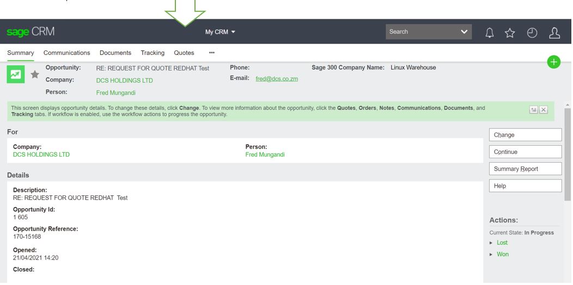The image size is (573, 285).
Task: Open the My CRM dropdown menu
Action: [220, 32]
